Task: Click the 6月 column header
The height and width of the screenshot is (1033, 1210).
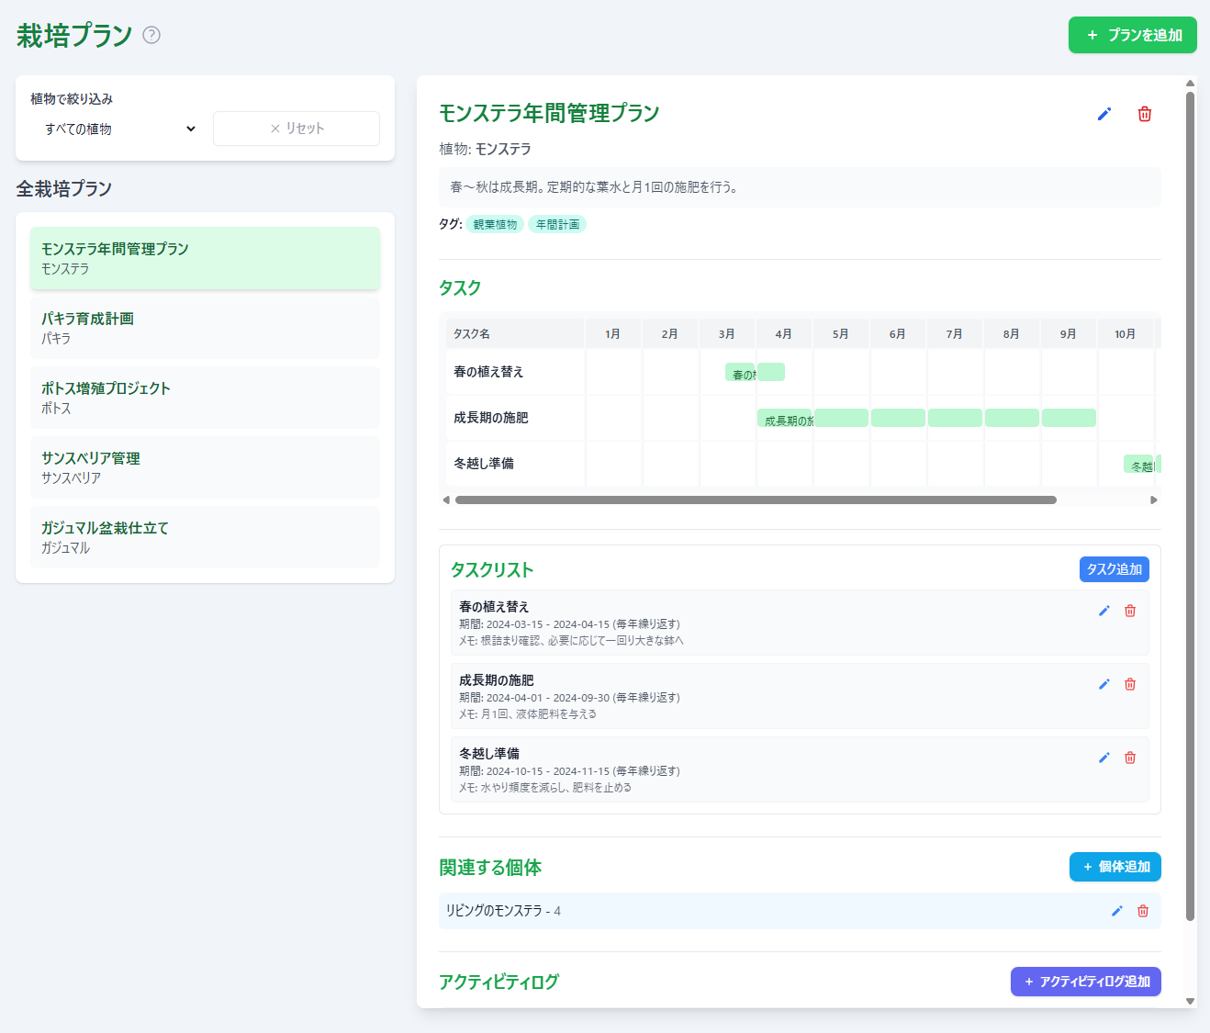Action: [898, 333]
